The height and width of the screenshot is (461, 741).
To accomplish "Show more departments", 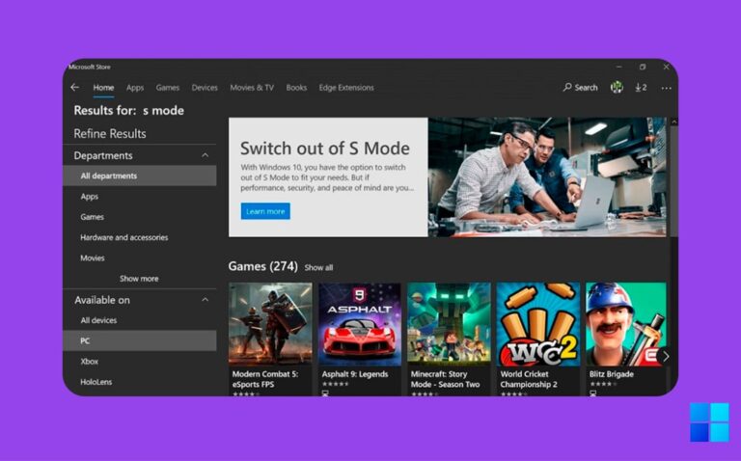I will pyautogui.click(x=139, y=279).
